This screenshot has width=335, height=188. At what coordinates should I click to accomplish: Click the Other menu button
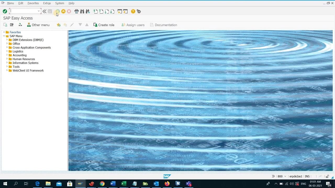(x=38, y=25)
